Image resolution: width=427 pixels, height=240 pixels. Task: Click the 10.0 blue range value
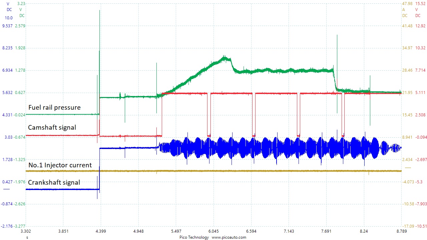pos(8,18)
